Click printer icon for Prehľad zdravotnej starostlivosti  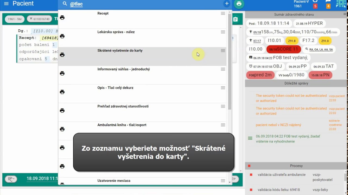pyautogui.click(x=62, y=110)
